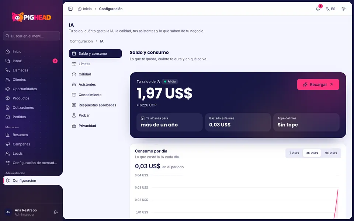Viewport: 354px width, 221px height.
Task: Click the Configuración de mercadeo sliders icon
Action: tap(7, 162)
